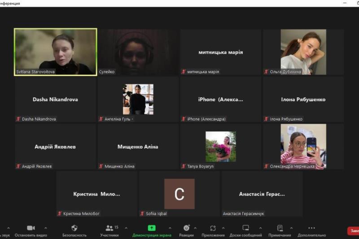
Task: Expand the Reactions options arrow
Action: click(x=195, y=228)
